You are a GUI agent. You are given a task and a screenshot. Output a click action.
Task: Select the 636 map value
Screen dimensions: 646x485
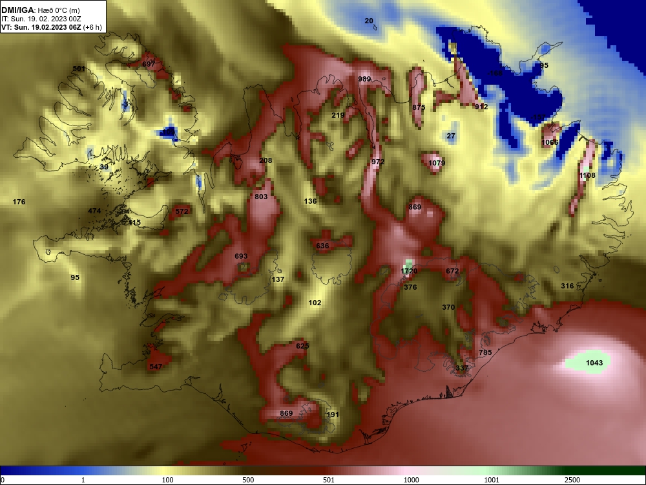pos(322,246)
